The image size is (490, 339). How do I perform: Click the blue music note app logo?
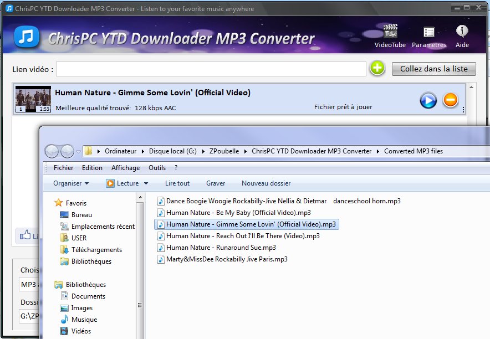27,37
